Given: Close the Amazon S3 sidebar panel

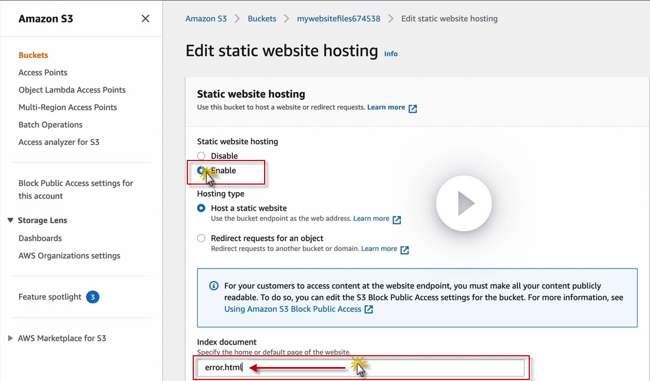Looking at the screenshot, I should pyautogui.click(x=145, y=19).
